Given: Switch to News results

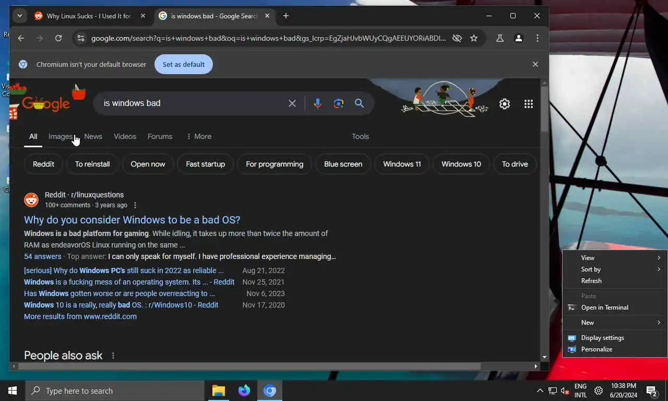Looking at the screenshot, I should (x=93, y=136).
